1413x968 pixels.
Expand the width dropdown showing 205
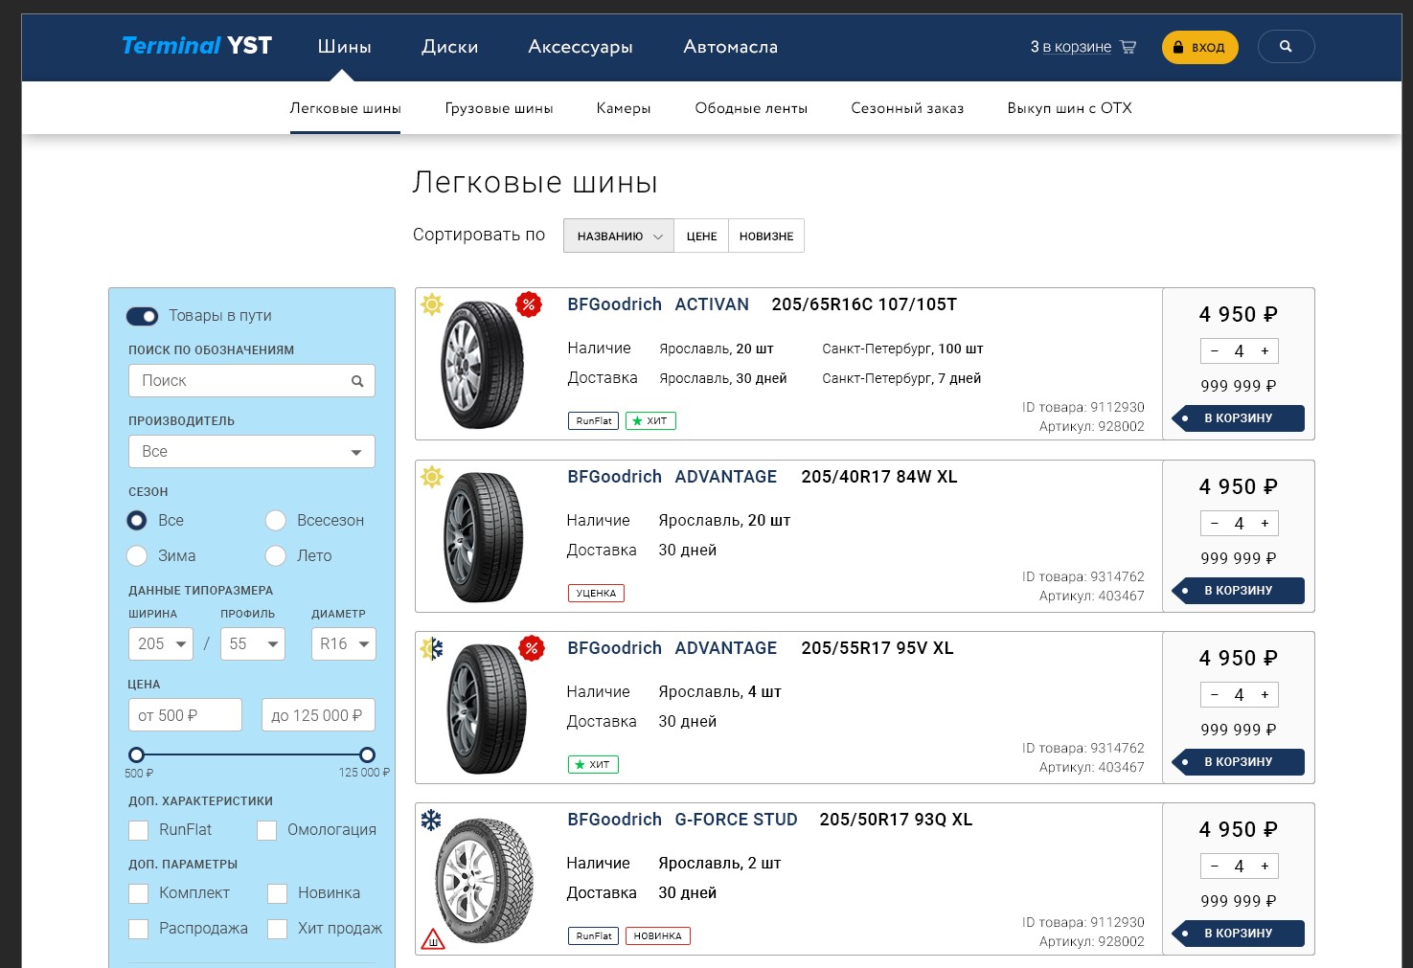[161, 644]
